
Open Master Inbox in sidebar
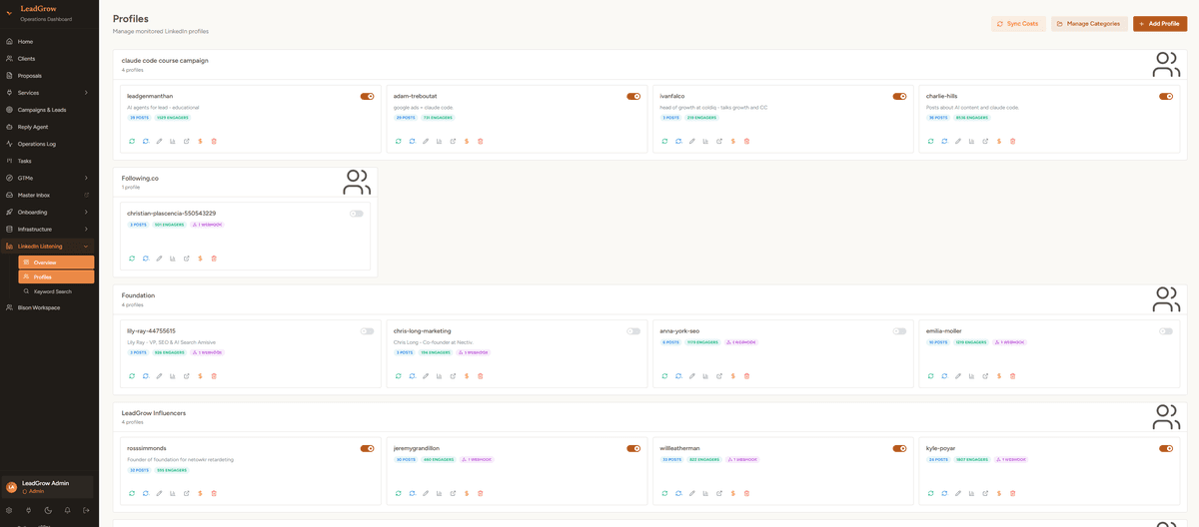pos(49,195)
